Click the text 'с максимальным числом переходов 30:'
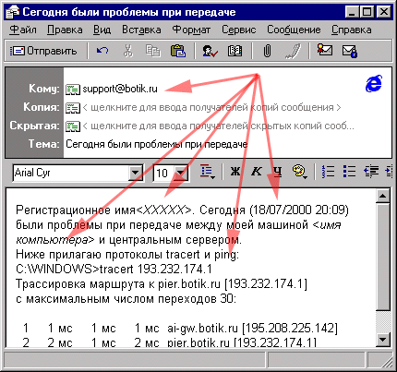Screen dimensions: 397x372 tap(126, 299)
